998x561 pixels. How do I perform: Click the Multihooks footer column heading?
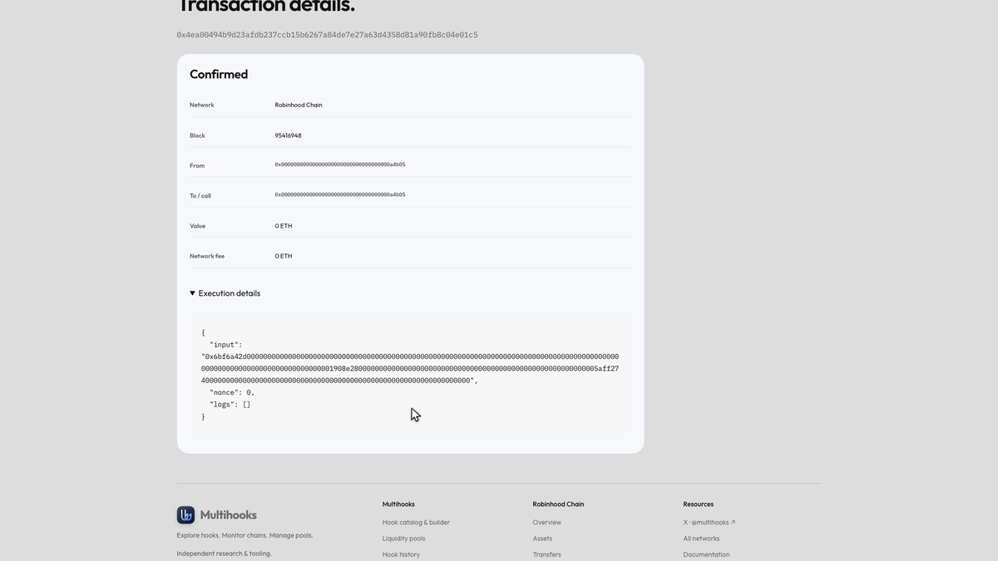(398, 504)
